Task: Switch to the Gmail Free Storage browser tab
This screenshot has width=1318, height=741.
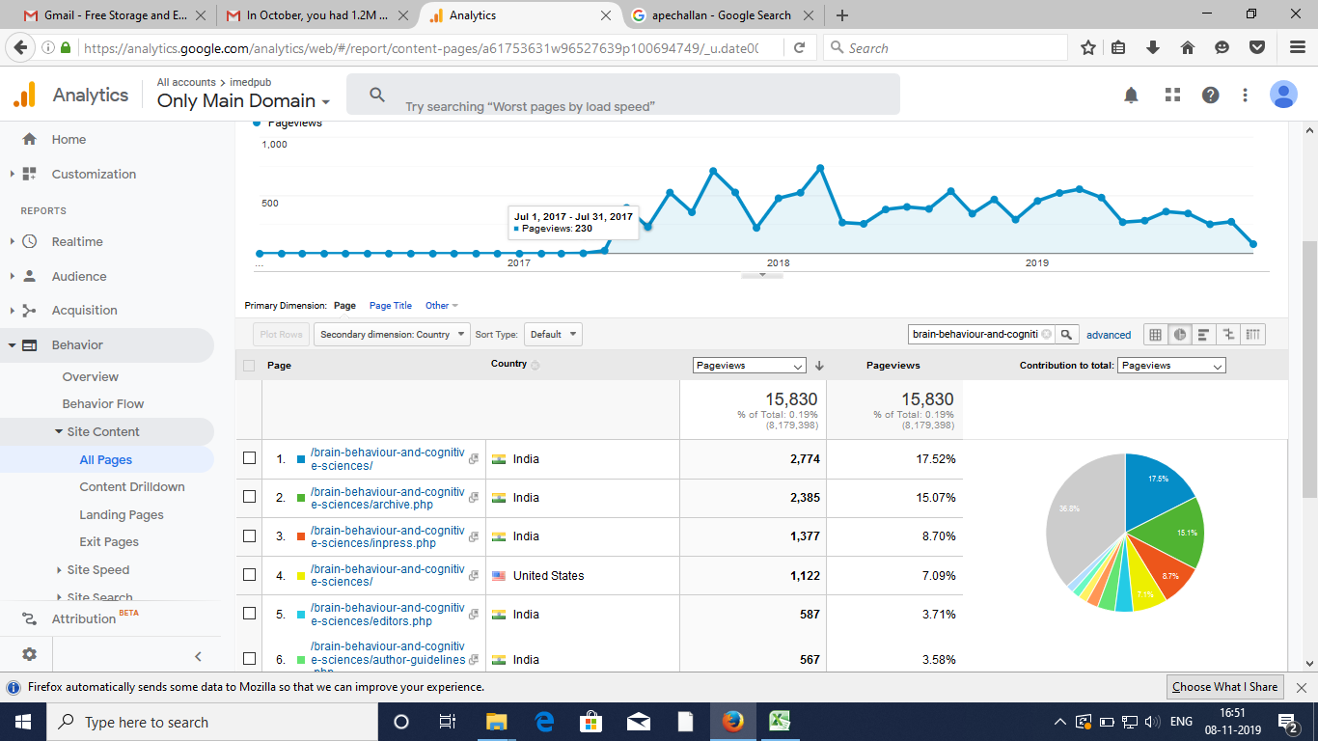Action: [108, 15]
